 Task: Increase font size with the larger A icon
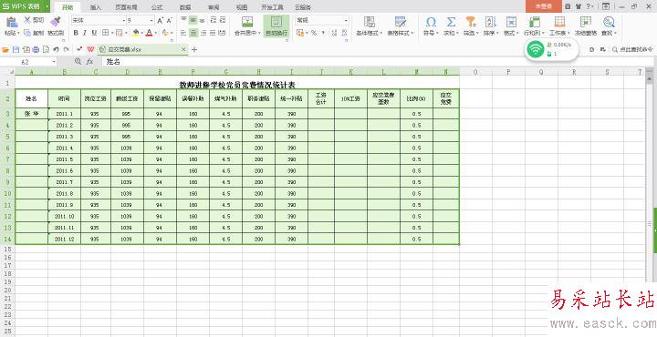click(x=161, y=20)
